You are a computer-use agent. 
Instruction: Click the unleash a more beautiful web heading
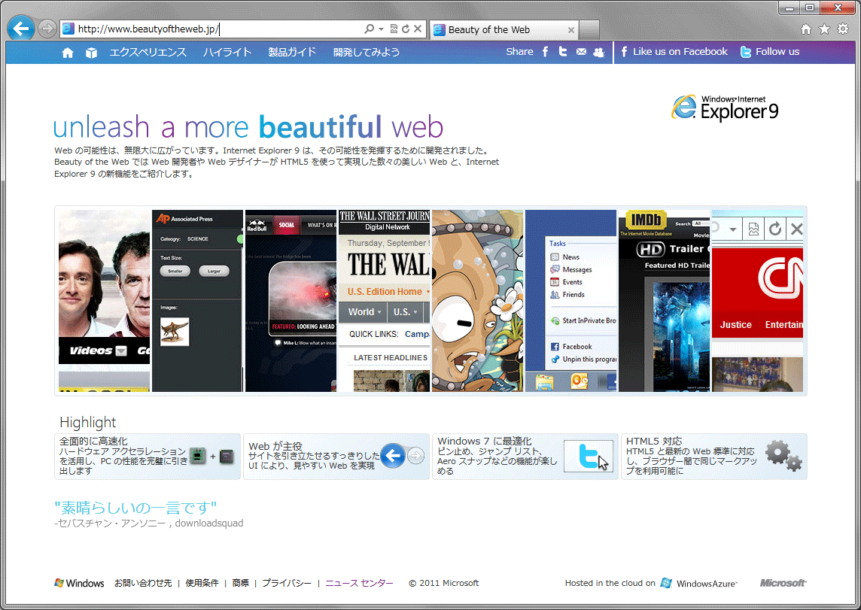click(248, 126)
